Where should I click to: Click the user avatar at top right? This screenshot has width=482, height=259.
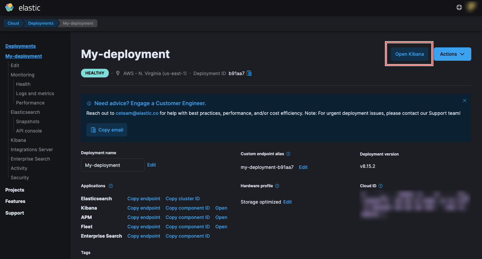(471, 7)
